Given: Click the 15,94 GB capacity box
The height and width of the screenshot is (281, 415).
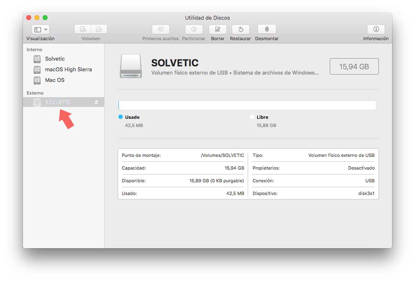Looking at the screenshot, I should [354, 66].
